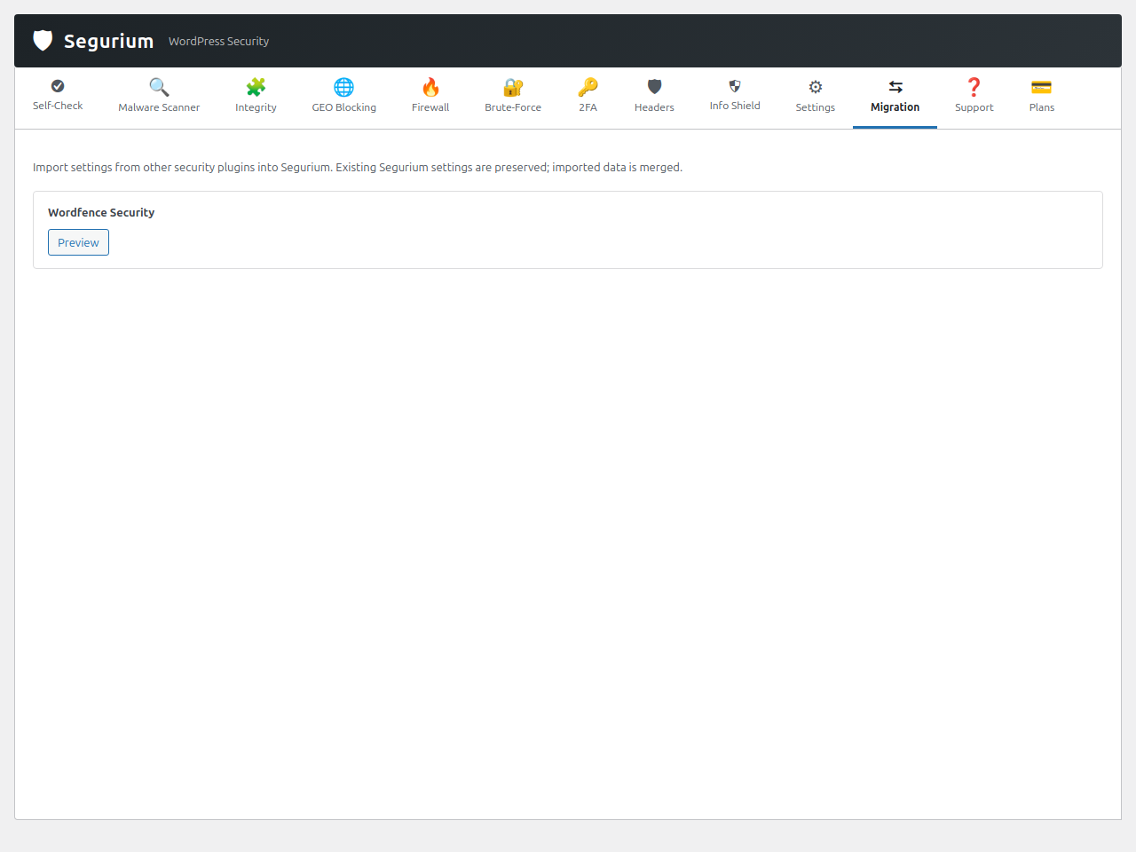Switch to the 2FA tab label
This screenshot has height=852, width=1136.
(588, 107)
